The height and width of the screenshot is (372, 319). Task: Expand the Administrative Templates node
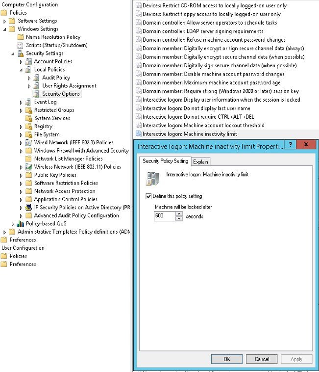pyautogui.click(x=4, y=232)
